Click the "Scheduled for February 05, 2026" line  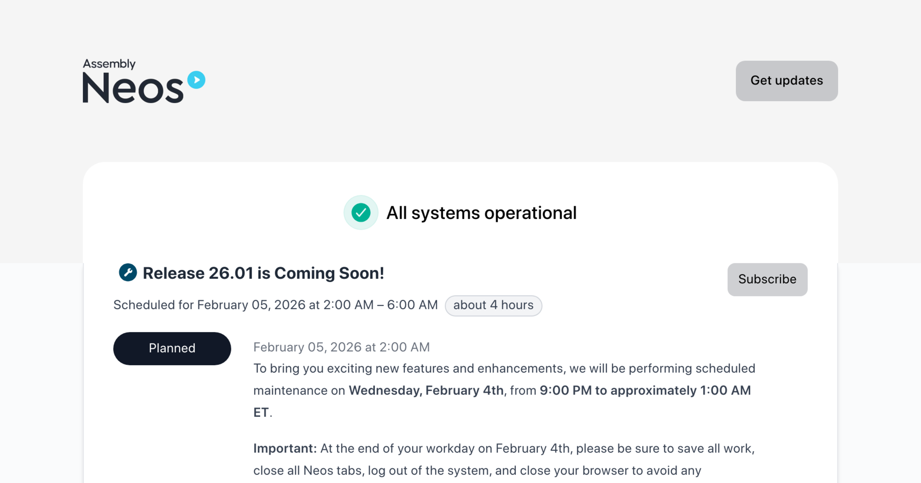(275, 305)
